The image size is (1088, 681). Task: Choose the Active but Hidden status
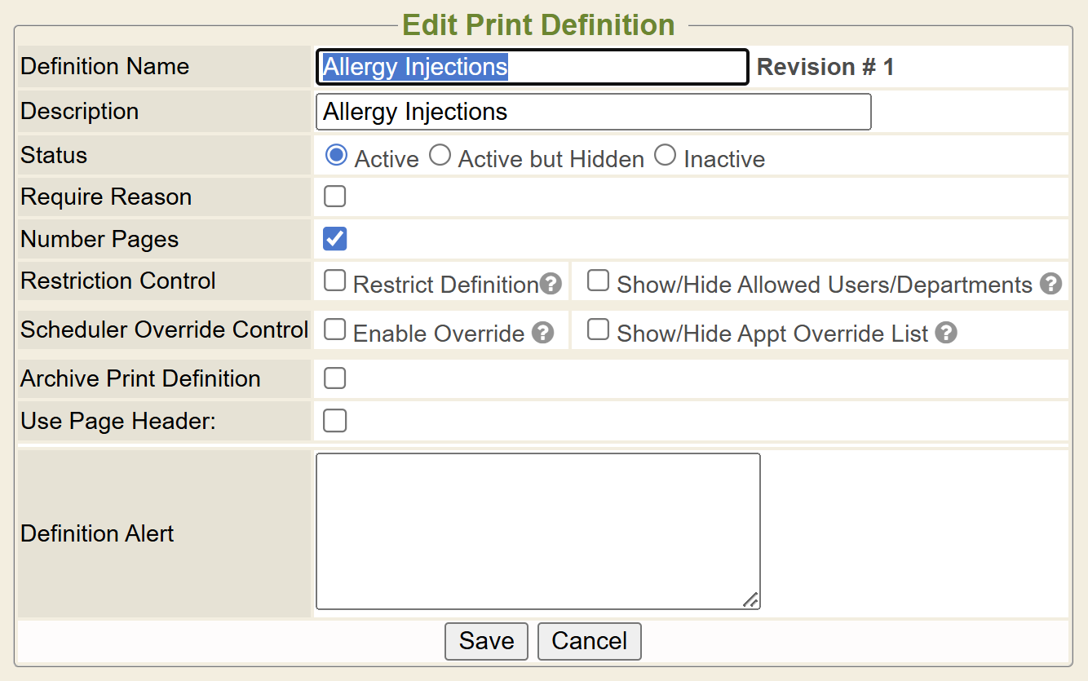pos(440,155)
